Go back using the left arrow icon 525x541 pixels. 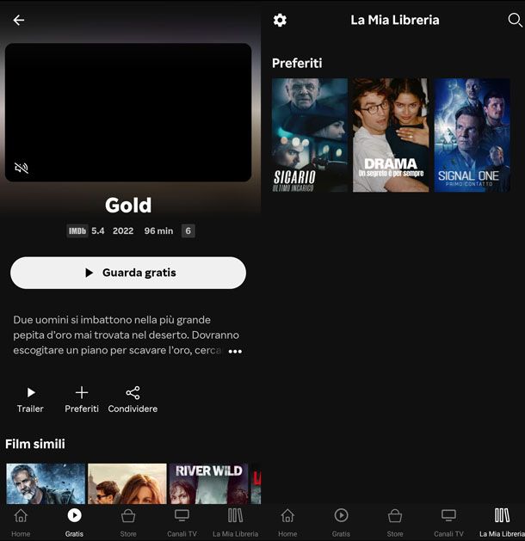pos(19,20)
